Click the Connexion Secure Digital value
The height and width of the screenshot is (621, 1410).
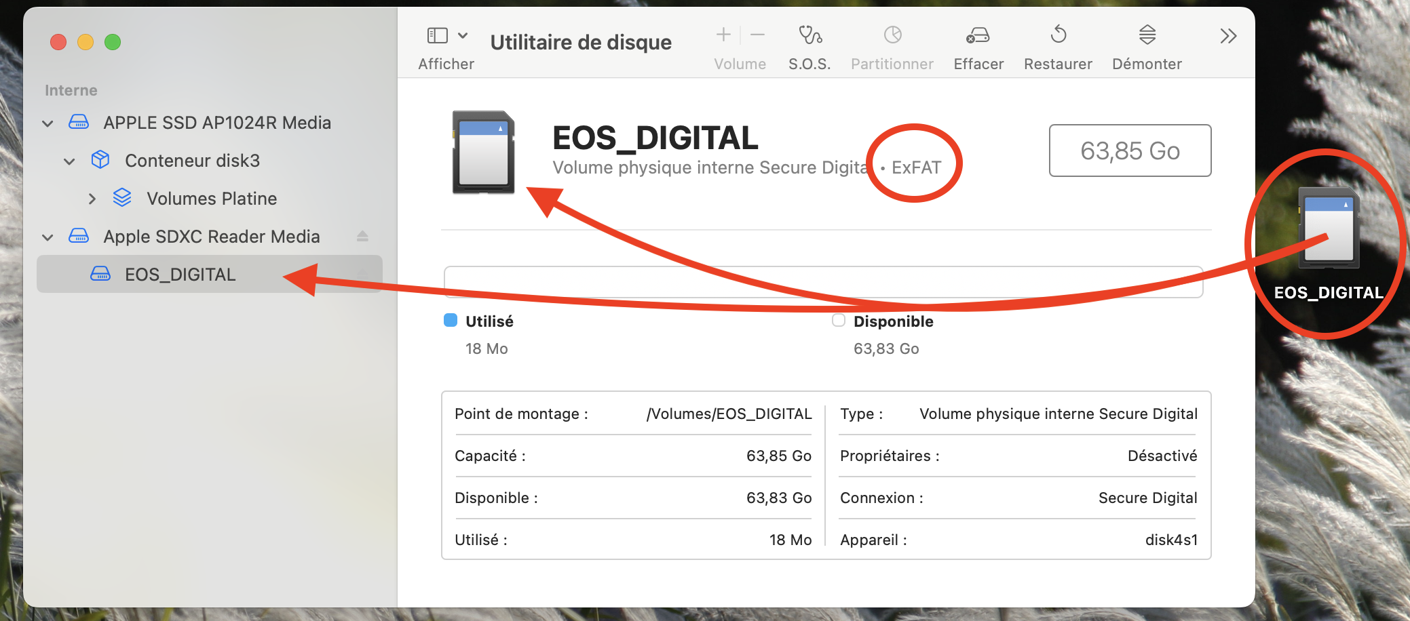click(x=1148, y=498)
